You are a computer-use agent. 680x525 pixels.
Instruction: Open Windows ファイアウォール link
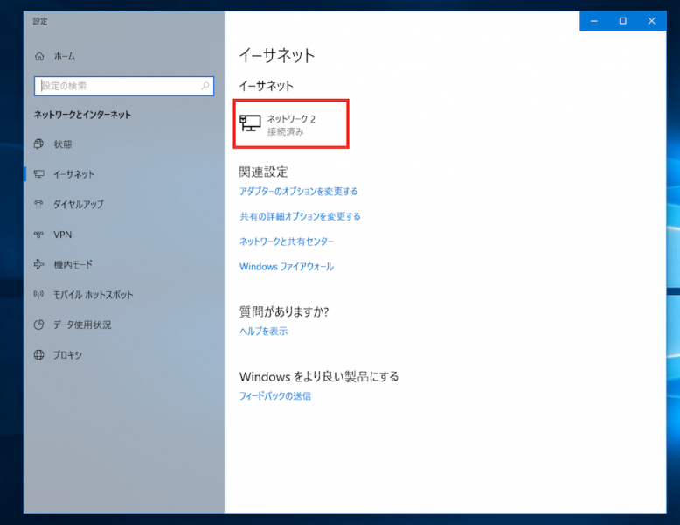(287, 267)
